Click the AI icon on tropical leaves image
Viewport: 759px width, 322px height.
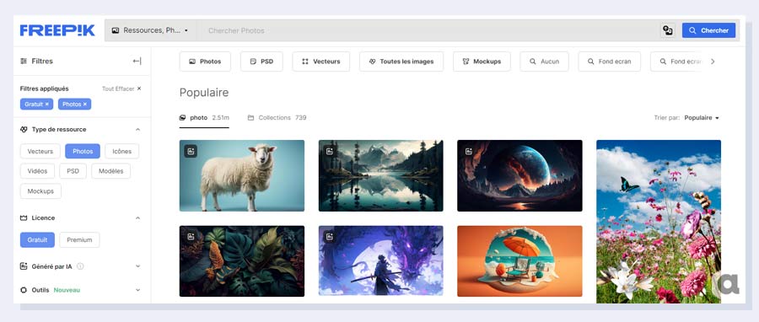click(191, 236)
